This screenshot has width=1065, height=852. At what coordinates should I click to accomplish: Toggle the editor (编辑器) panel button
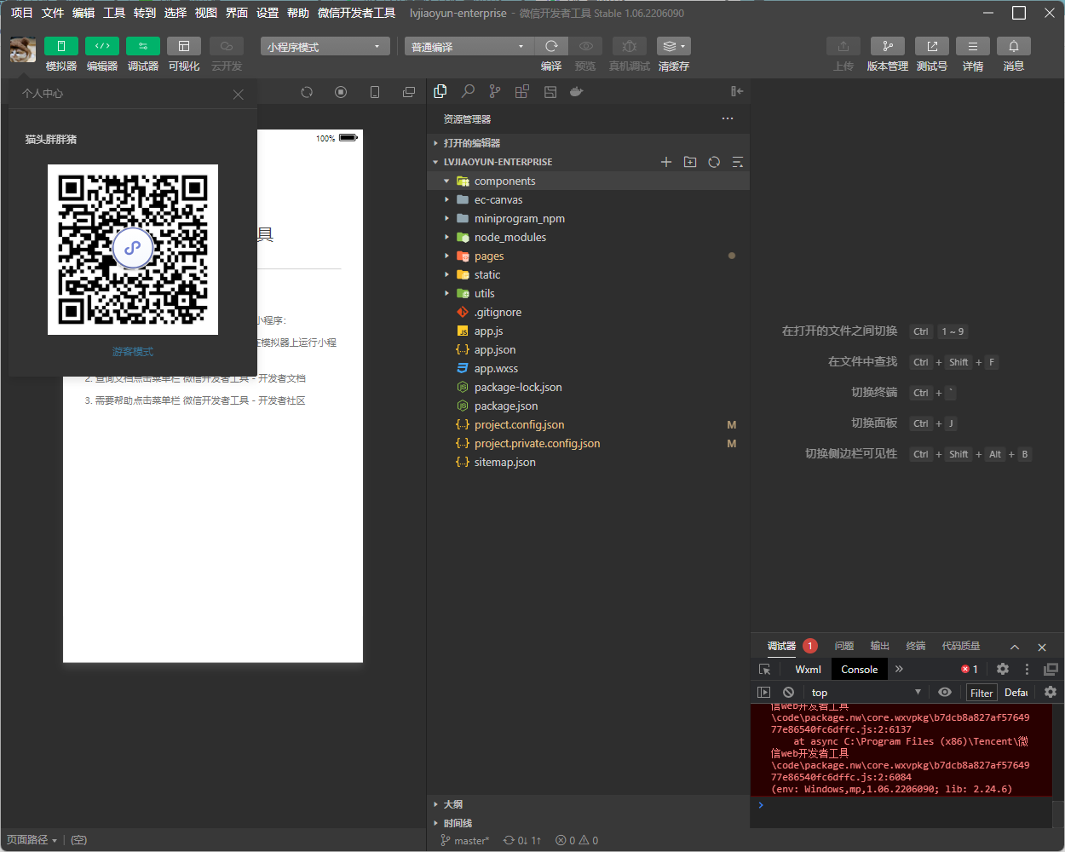pyautogui.click(x=101, y=46)
